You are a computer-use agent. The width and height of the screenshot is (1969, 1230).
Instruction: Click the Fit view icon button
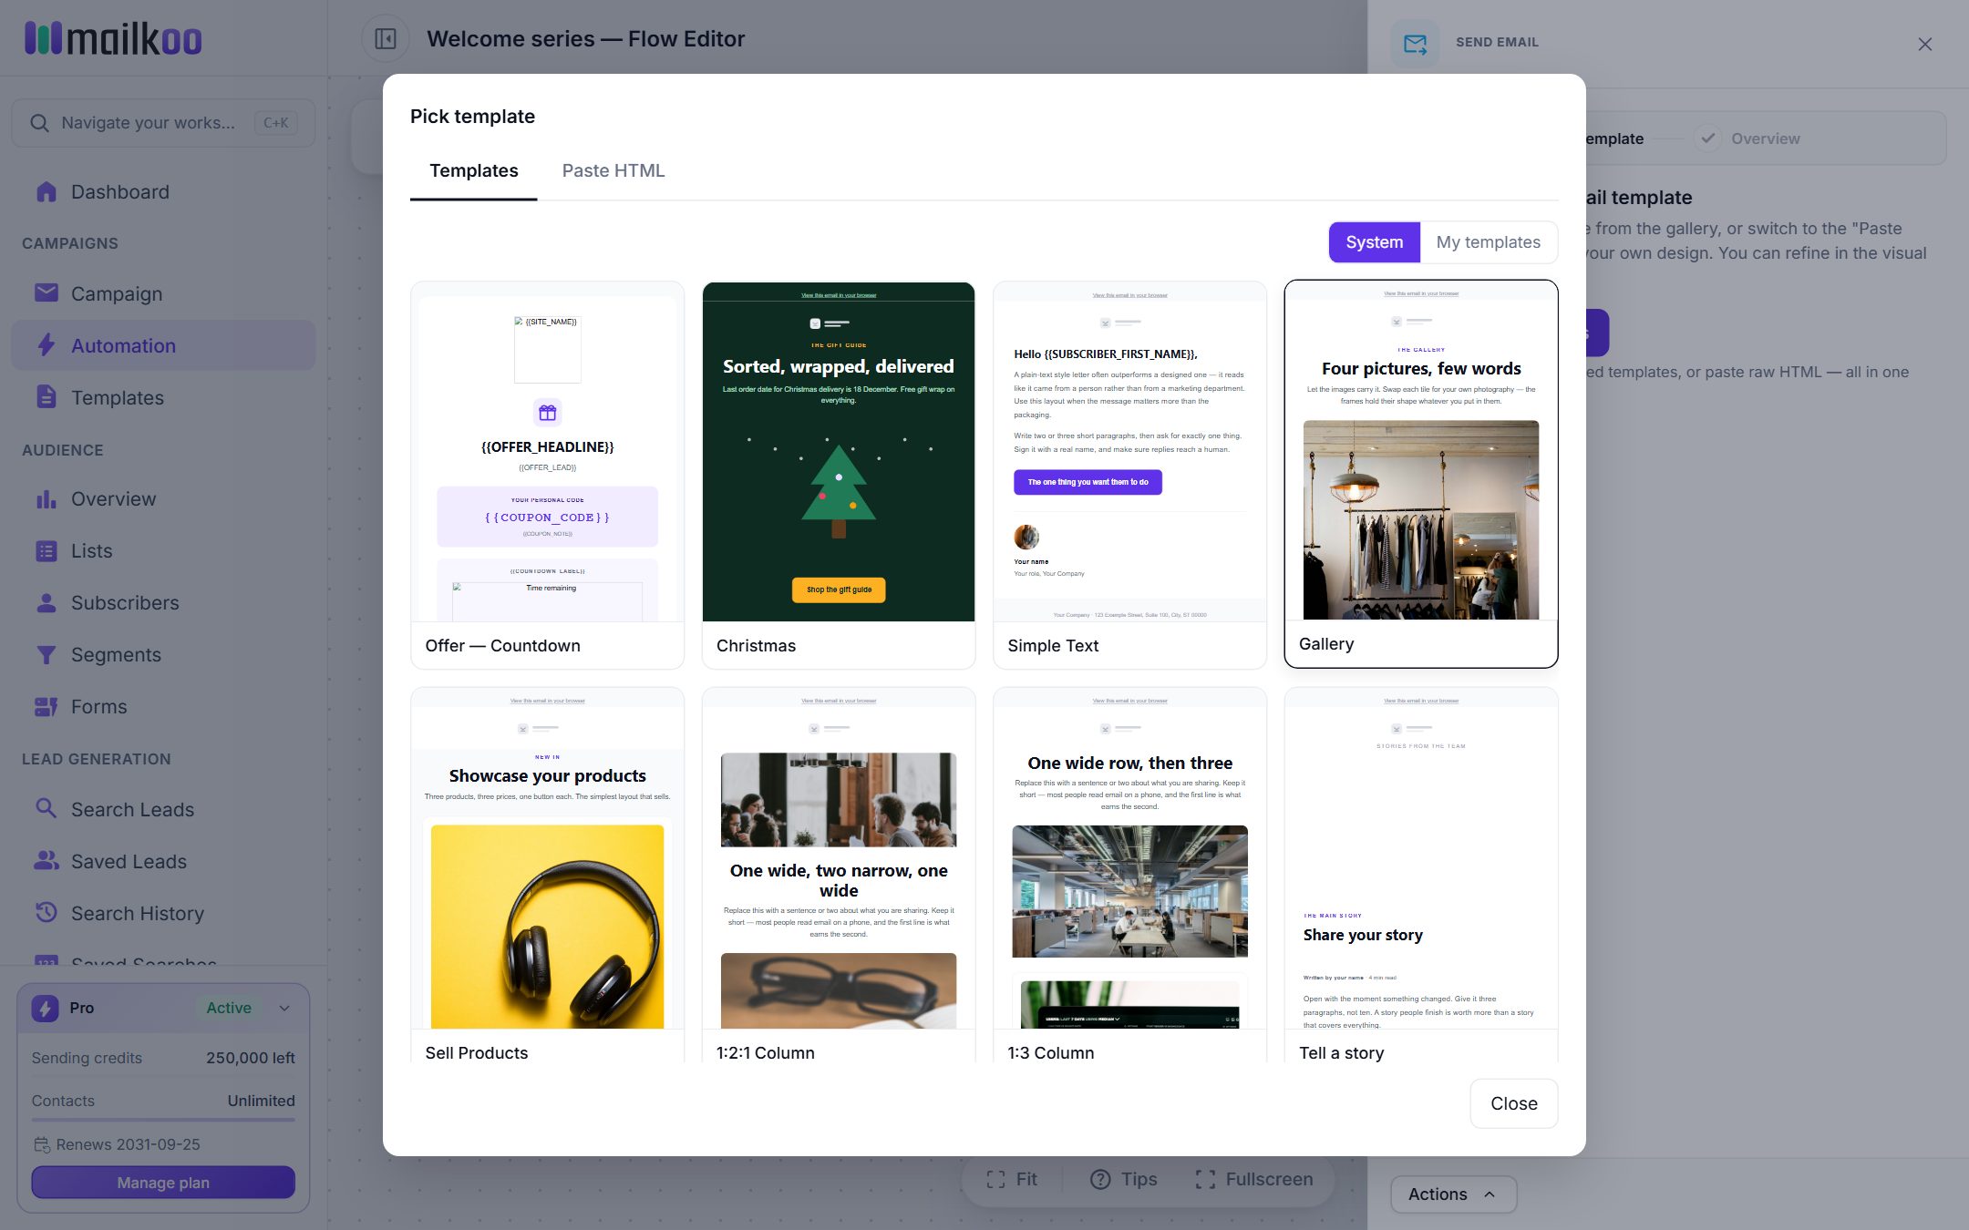(x=1011, y=1179)
